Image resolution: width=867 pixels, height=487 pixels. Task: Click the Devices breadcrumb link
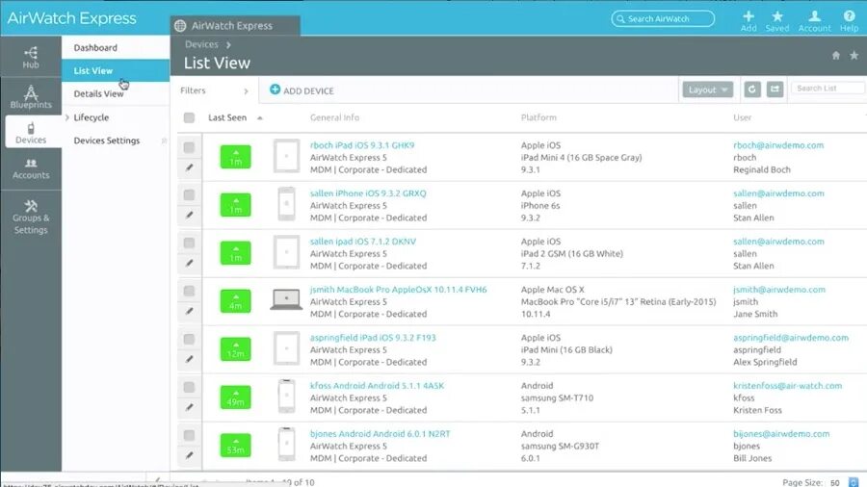[x=201, y=44]
